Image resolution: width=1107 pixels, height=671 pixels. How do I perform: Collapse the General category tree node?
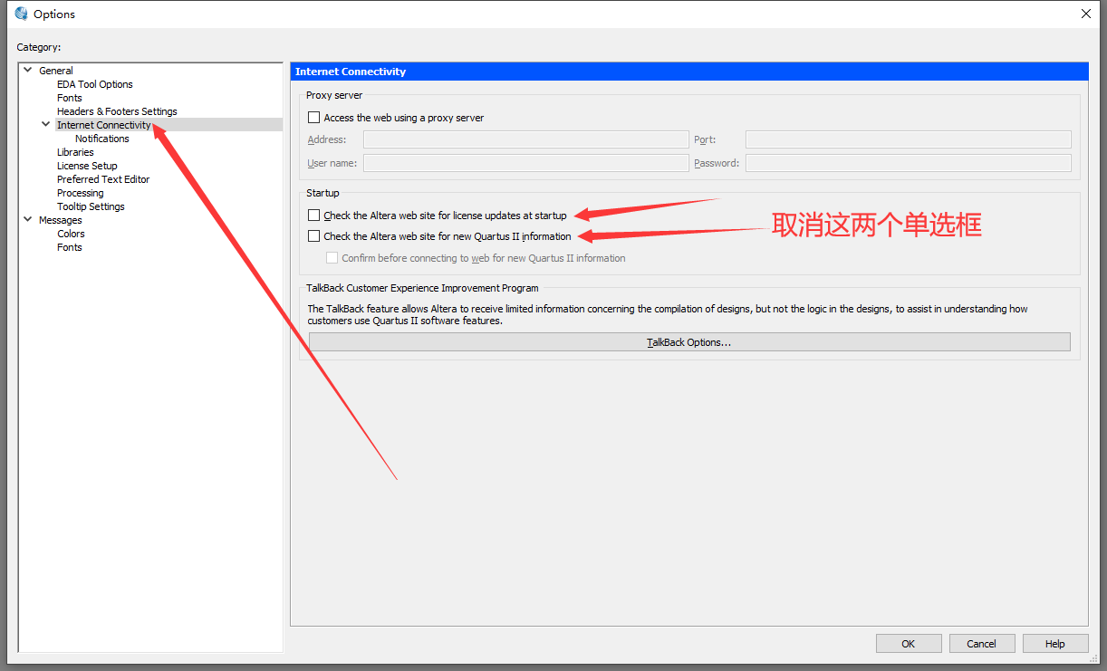point(28,70)
